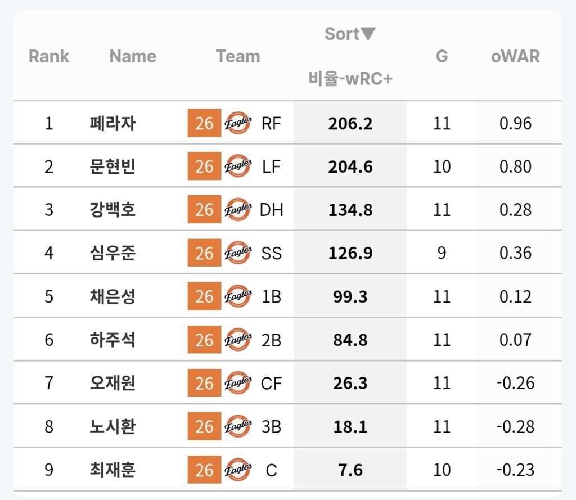The width and height of the screenshot is (576, 500).
Task: Click the Name column header
Action: point(133,56)
